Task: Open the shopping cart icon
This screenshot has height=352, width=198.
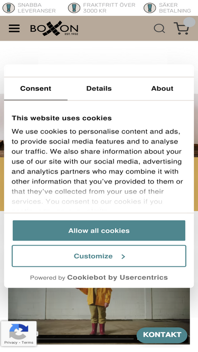Action: pos(182,28)
